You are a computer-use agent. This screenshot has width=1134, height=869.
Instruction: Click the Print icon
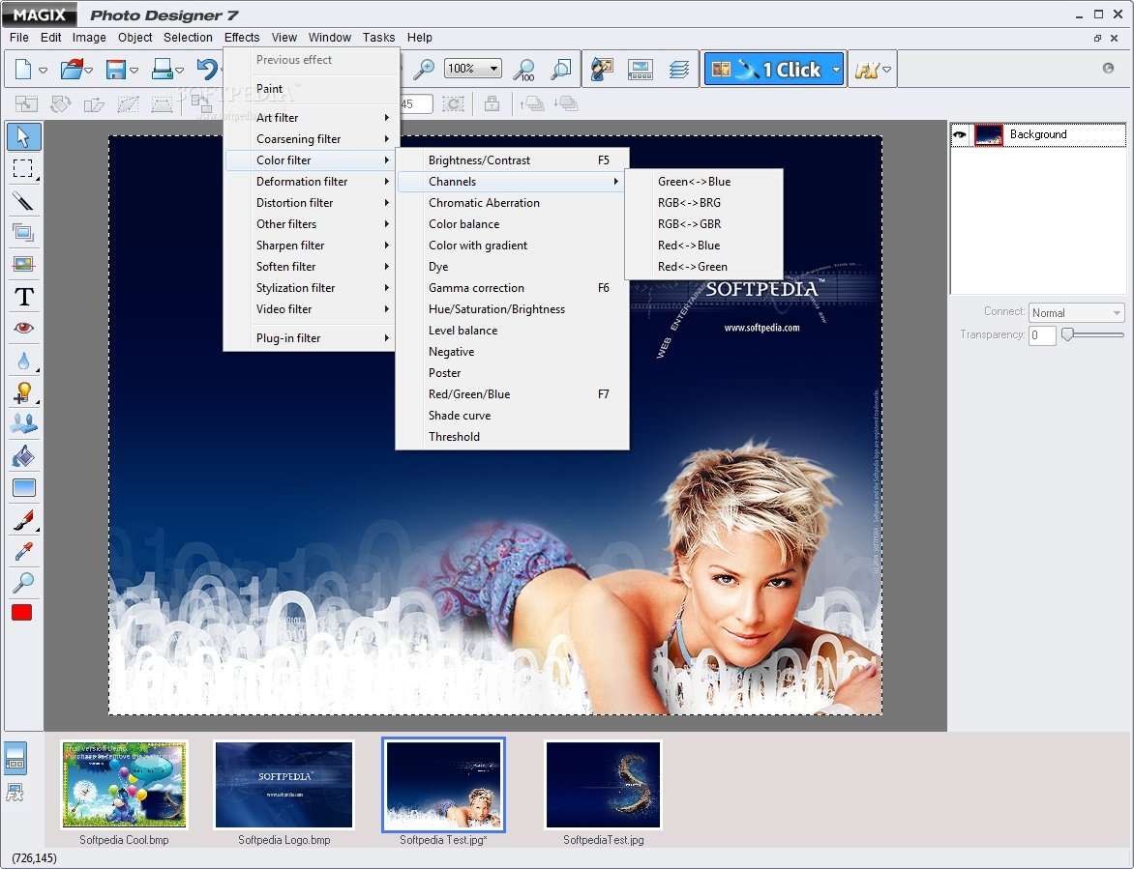(x=162, y=70)
